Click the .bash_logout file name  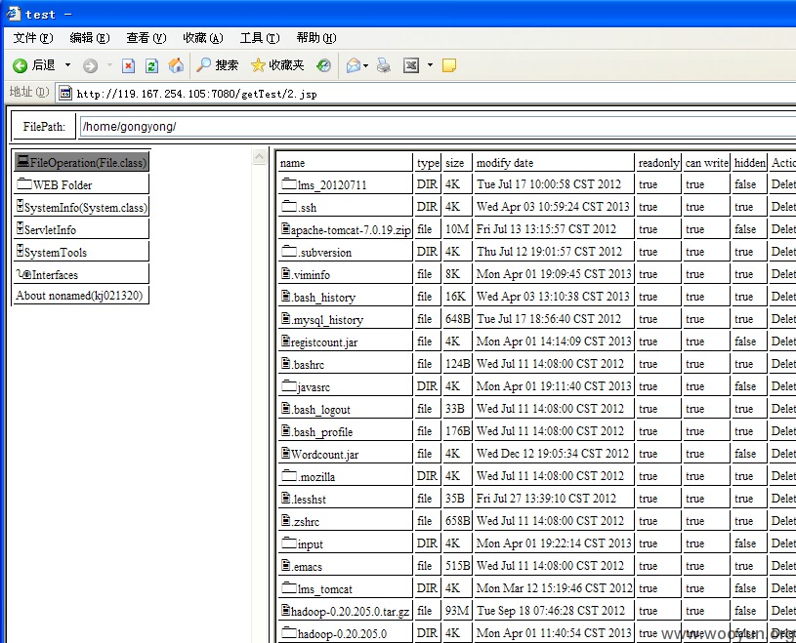tap(321, 410)
